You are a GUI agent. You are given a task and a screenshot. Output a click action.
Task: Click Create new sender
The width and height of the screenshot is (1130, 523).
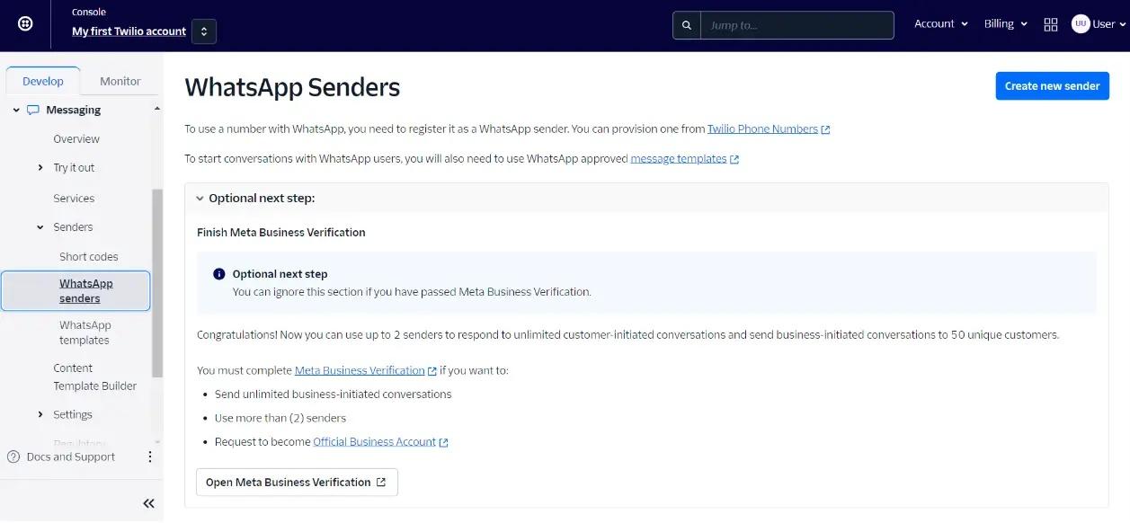(x=1052, y=85)
